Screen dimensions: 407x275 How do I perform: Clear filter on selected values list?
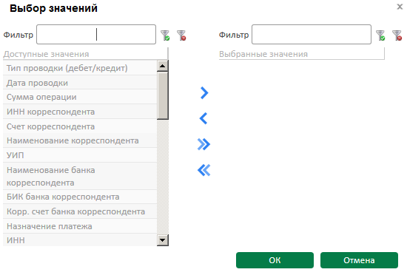(x=397, y=35)
